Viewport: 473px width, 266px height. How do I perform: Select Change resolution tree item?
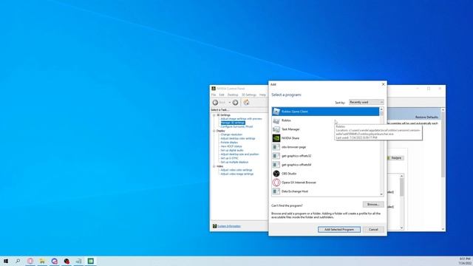point(231,134)
